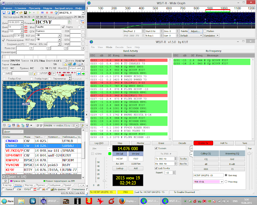Switch to the URSEQF taskbar application
257x205 pixels.
[x=49, y=201]
